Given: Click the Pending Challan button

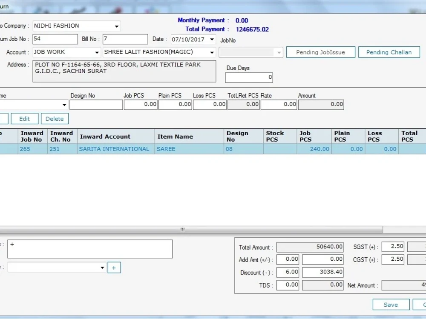Looking at the screenshot, I should 389,52.
